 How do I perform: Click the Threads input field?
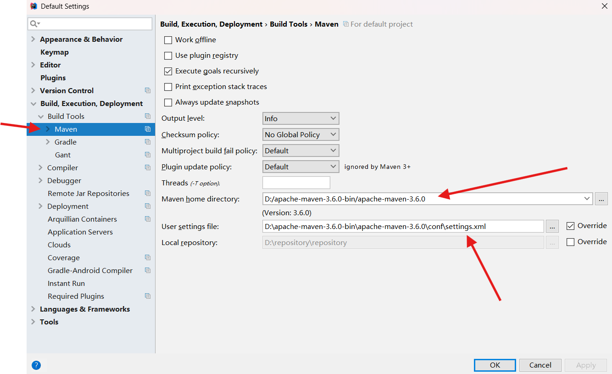(296, 183)
